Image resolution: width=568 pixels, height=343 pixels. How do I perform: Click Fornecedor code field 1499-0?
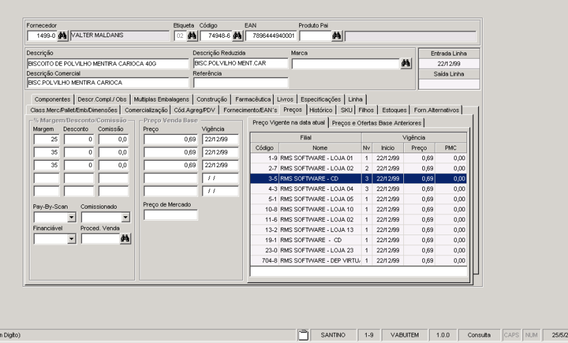pyautogui.click(x=42, y=36)
